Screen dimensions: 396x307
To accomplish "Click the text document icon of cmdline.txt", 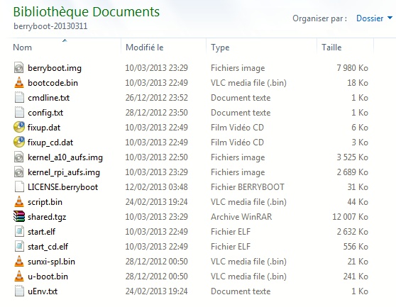I will point(19,98).
